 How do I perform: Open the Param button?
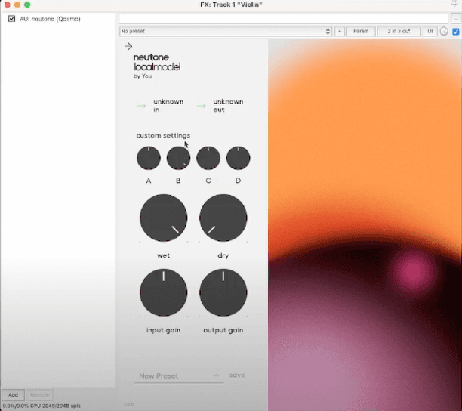[361, 31]
